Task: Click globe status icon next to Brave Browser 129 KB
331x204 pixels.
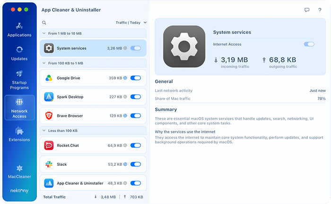Action: pyautogui.click(x=125, y=116)
